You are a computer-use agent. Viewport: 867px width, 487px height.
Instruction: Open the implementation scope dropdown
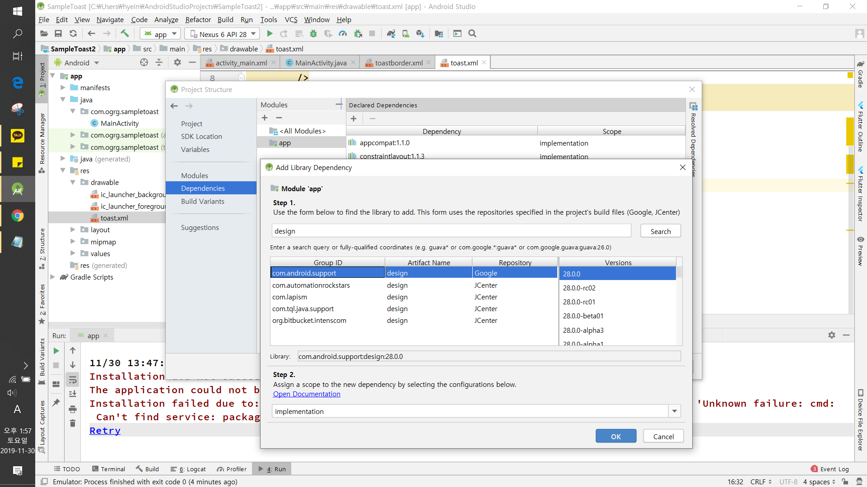click(674, 411)
